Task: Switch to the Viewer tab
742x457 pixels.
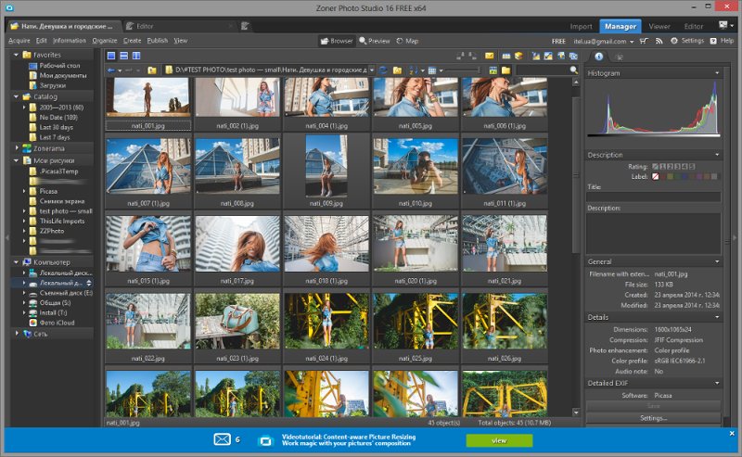Action: pos(659,27)
